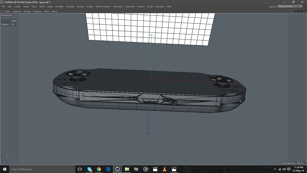Toggle the active view maximize icon
The height and width of the screenshot is (173, 307).
coord(305,11)
